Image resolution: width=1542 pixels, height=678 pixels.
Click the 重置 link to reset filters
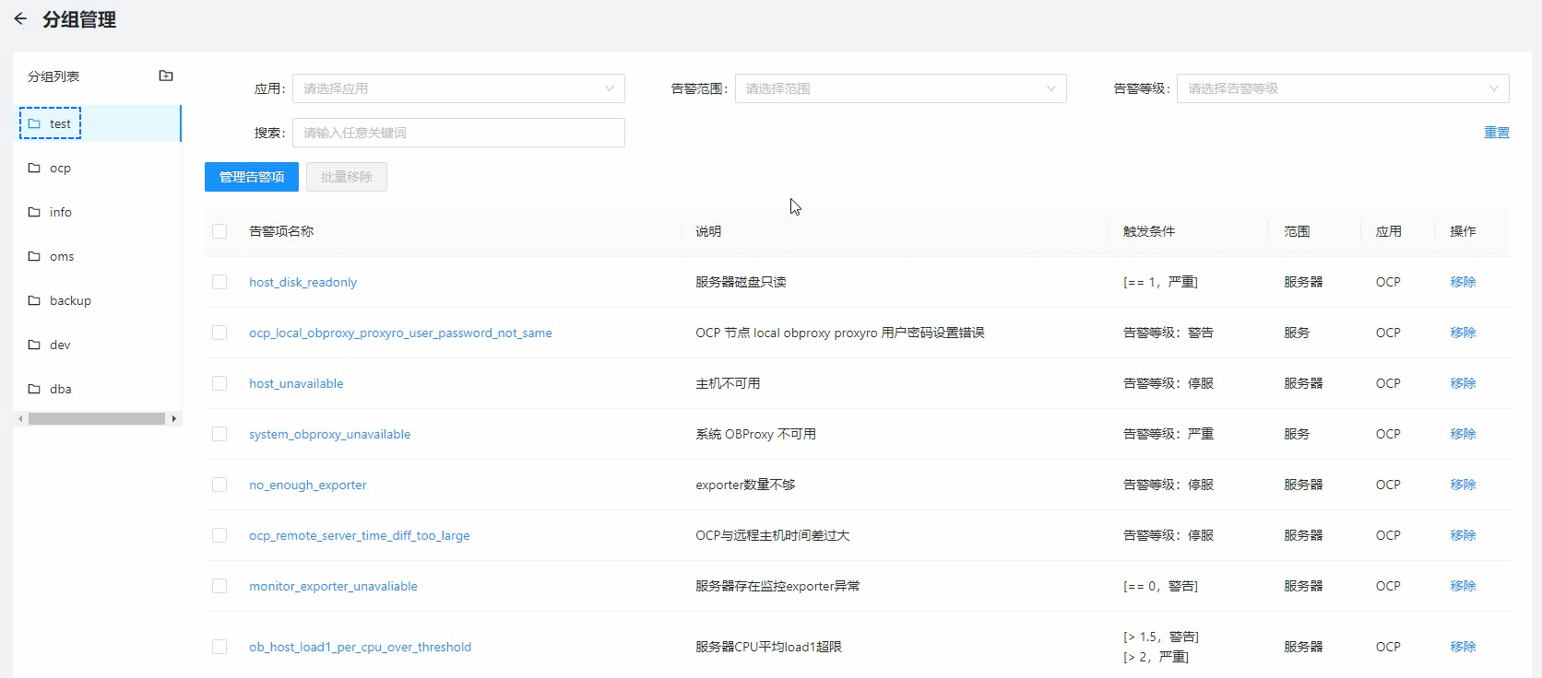1497,133
